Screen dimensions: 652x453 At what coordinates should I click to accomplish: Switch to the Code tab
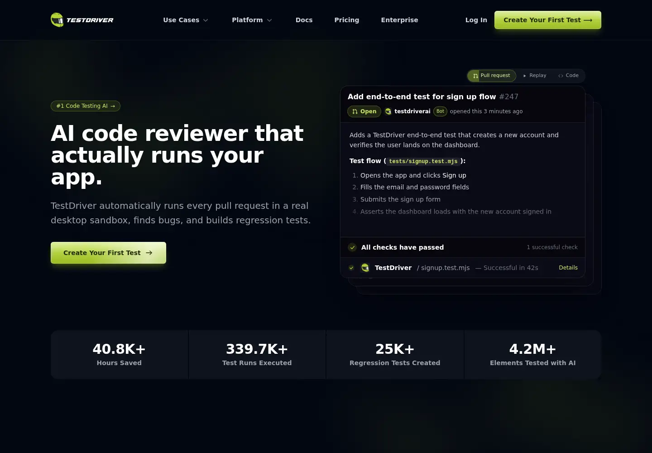point(568,76)
